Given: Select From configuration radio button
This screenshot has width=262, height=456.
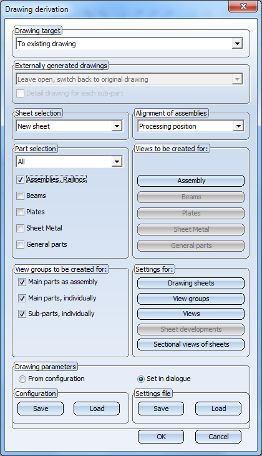Looking at the screenshot, I should [22, 379].
